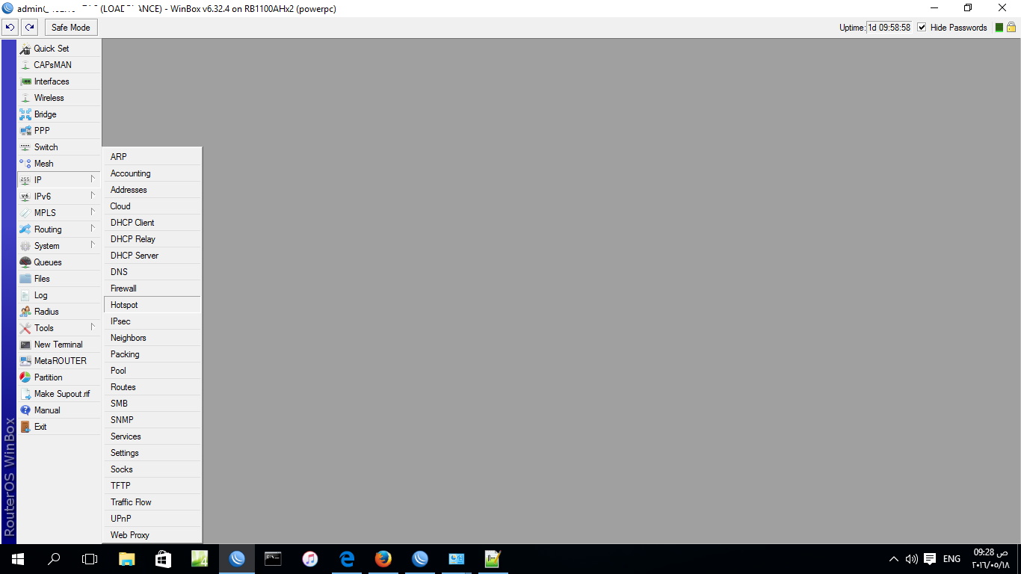Open the Log using its sidebar icon
The image size is (1021, 574).
(25, 295)
